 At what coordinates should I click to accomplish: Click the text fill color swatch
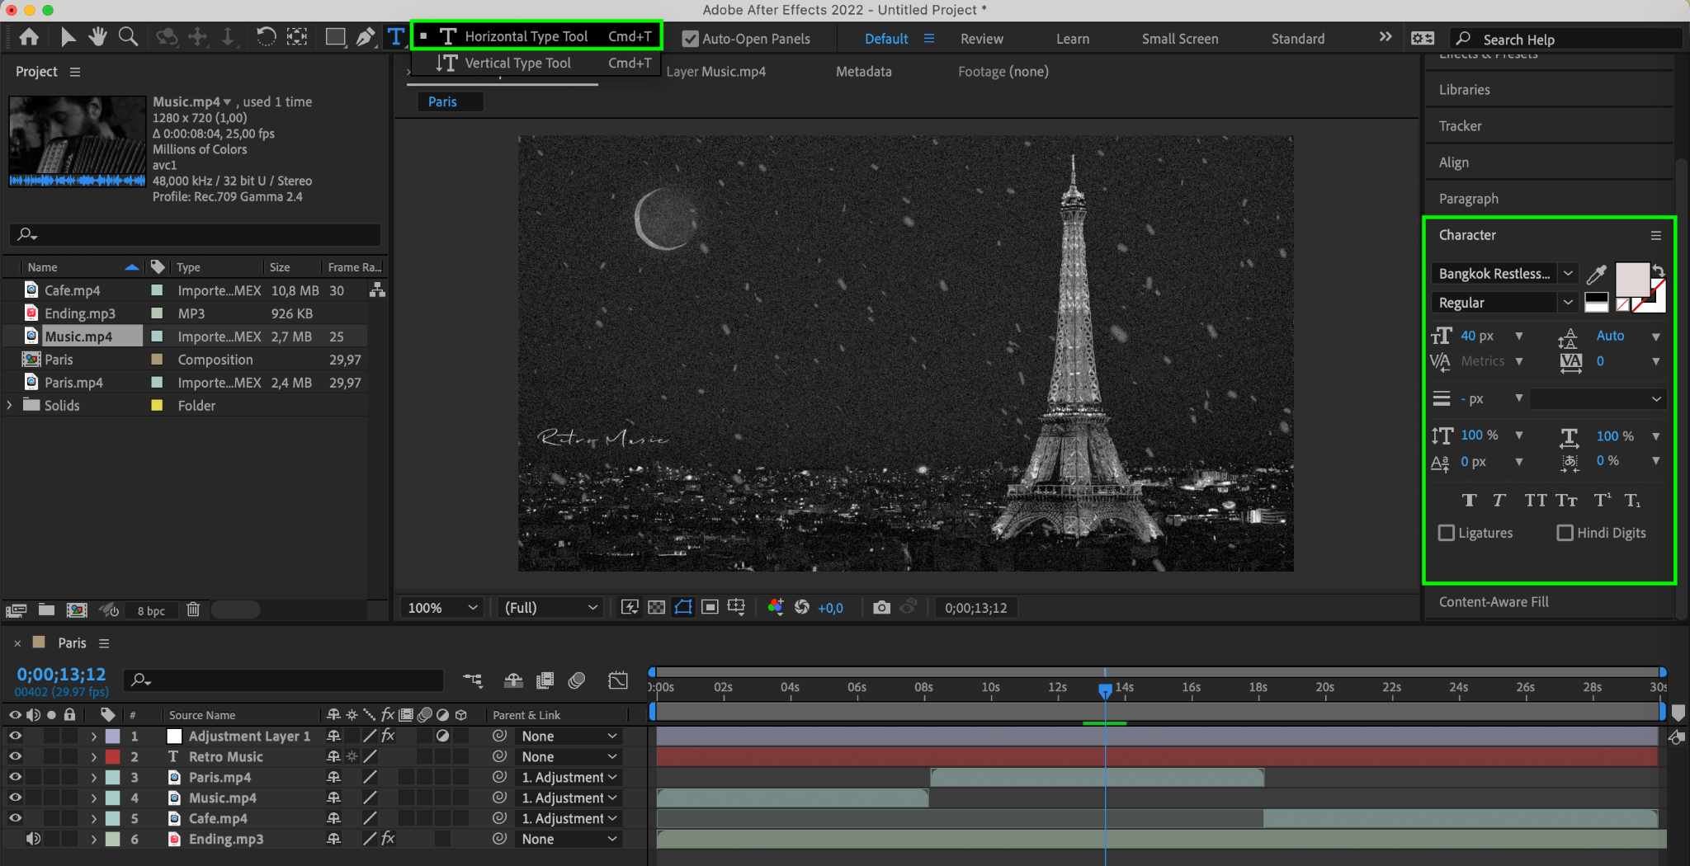click(x=1631, y=280)
